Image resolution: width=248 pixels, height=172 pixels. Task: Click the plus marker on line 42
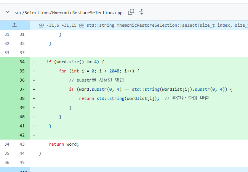click(34, 135)
